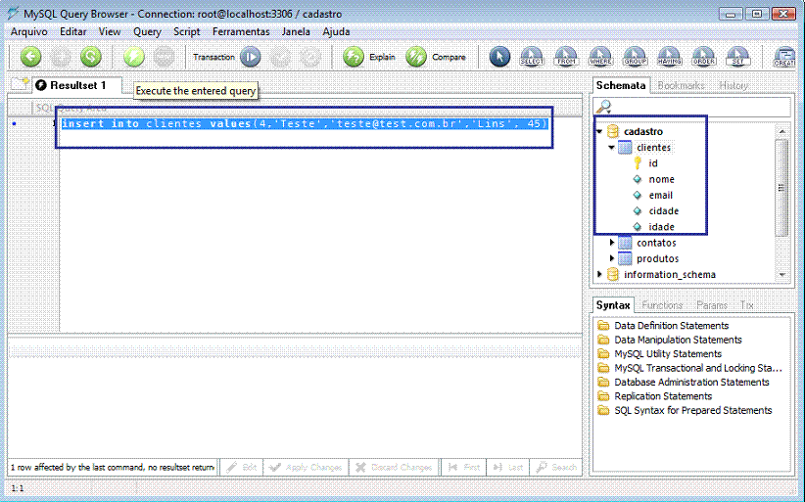Open the Ajuda menu

[x=336, y=31]
